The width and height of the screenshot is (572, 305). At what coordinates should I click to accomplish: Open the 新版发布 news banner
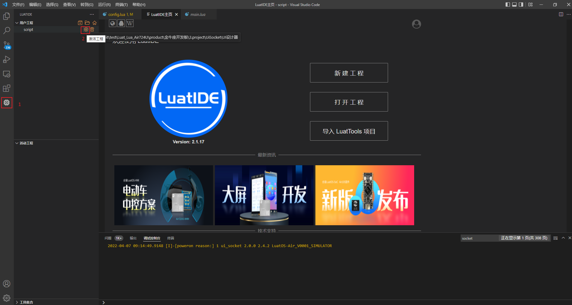pos(365,195)
